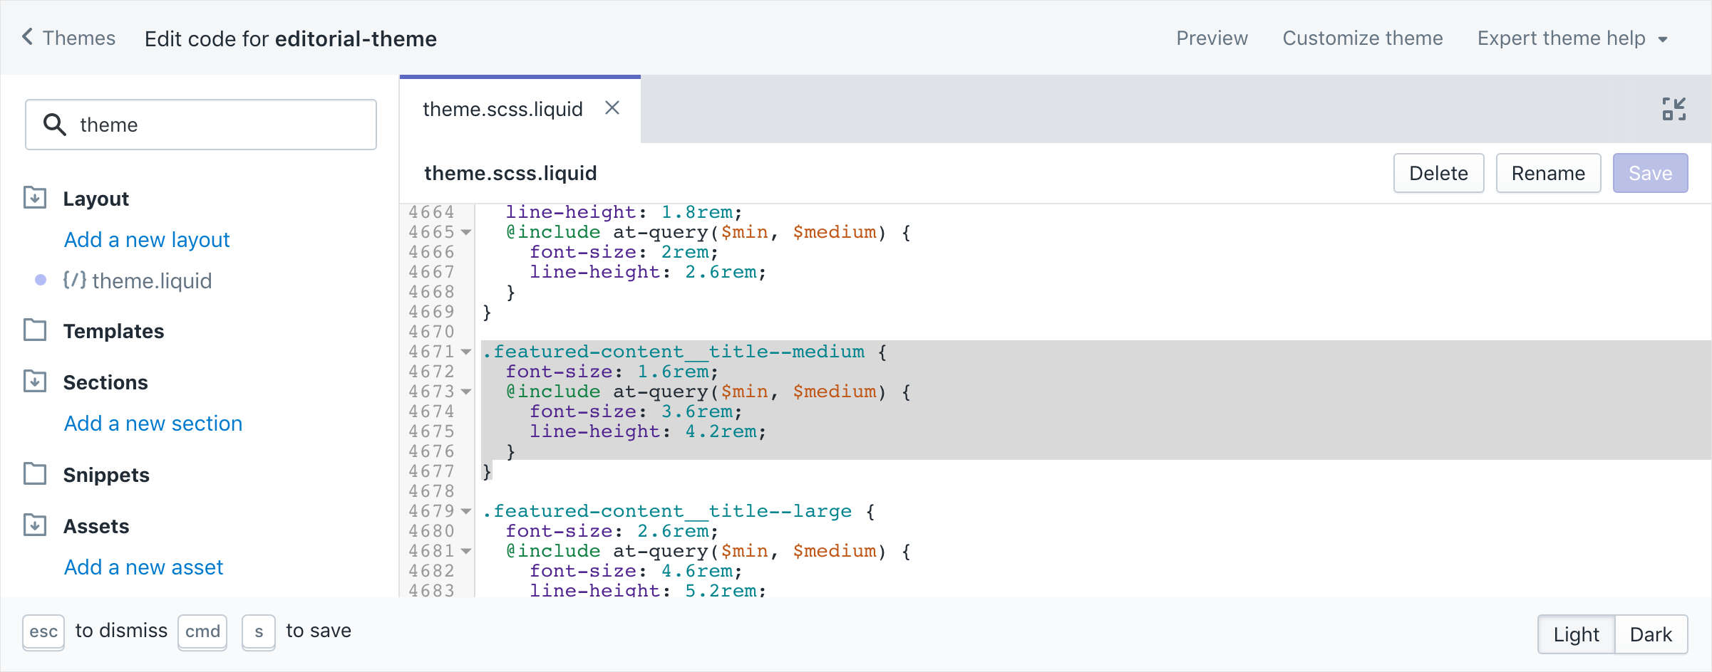Click the Add a new section link
Screen dimensions: 1712x672
(x=153, y=423)
